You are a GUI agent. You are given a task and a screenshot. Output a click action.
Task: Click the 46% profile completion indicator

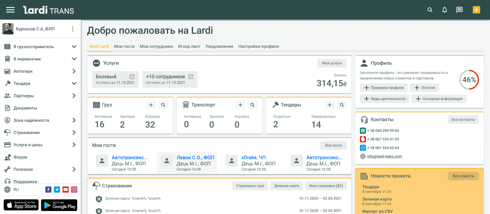[x=469, y=80]
